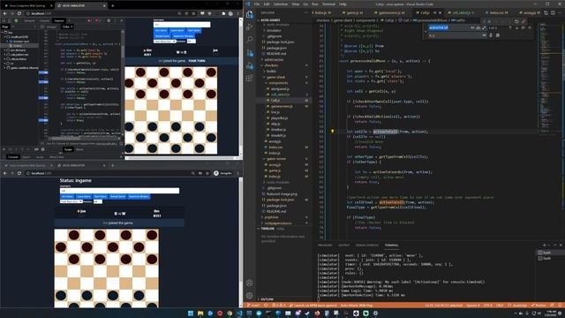Screen dimensions: 565x318
Task: Open the fake user dropdown in top game page
Action: [x=165, y=42]
